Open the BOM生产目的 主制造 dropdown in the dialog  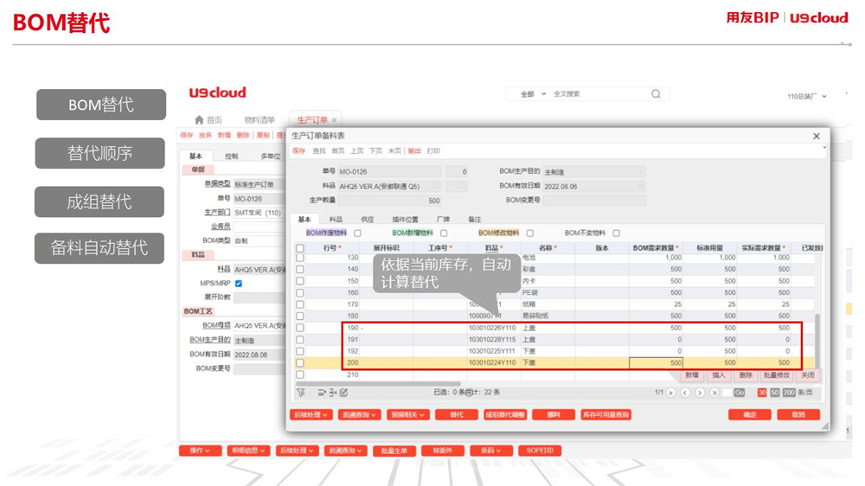point(593,172)
